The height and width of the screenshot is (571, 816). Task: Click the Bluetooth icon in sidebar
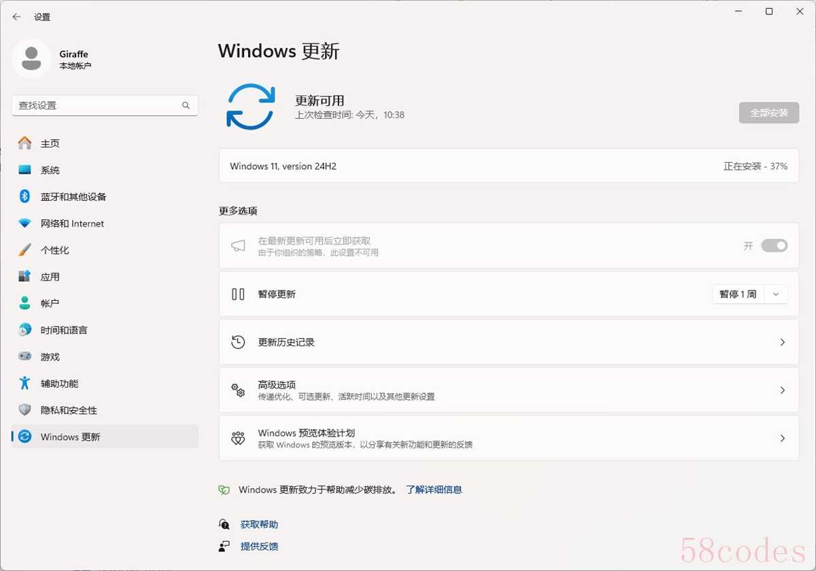click(x=25, y=196)
